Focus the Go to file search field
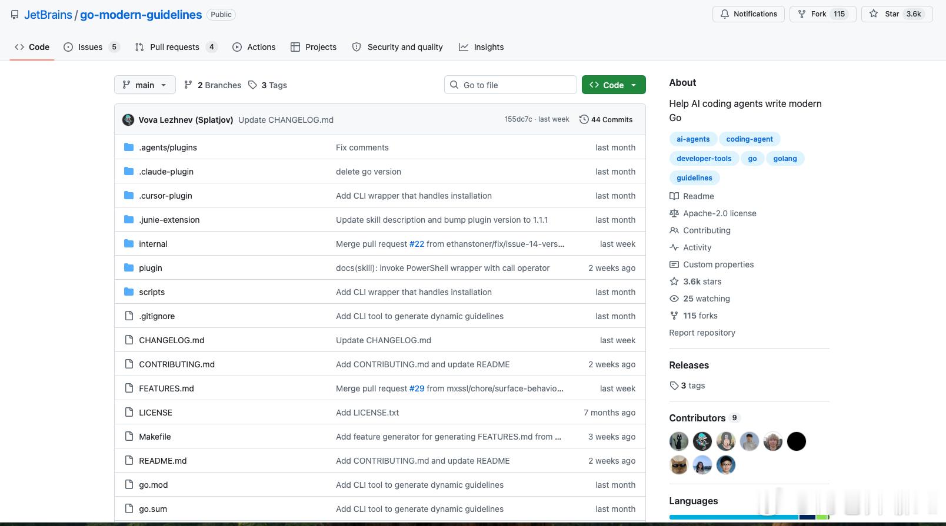 point(511,85)
